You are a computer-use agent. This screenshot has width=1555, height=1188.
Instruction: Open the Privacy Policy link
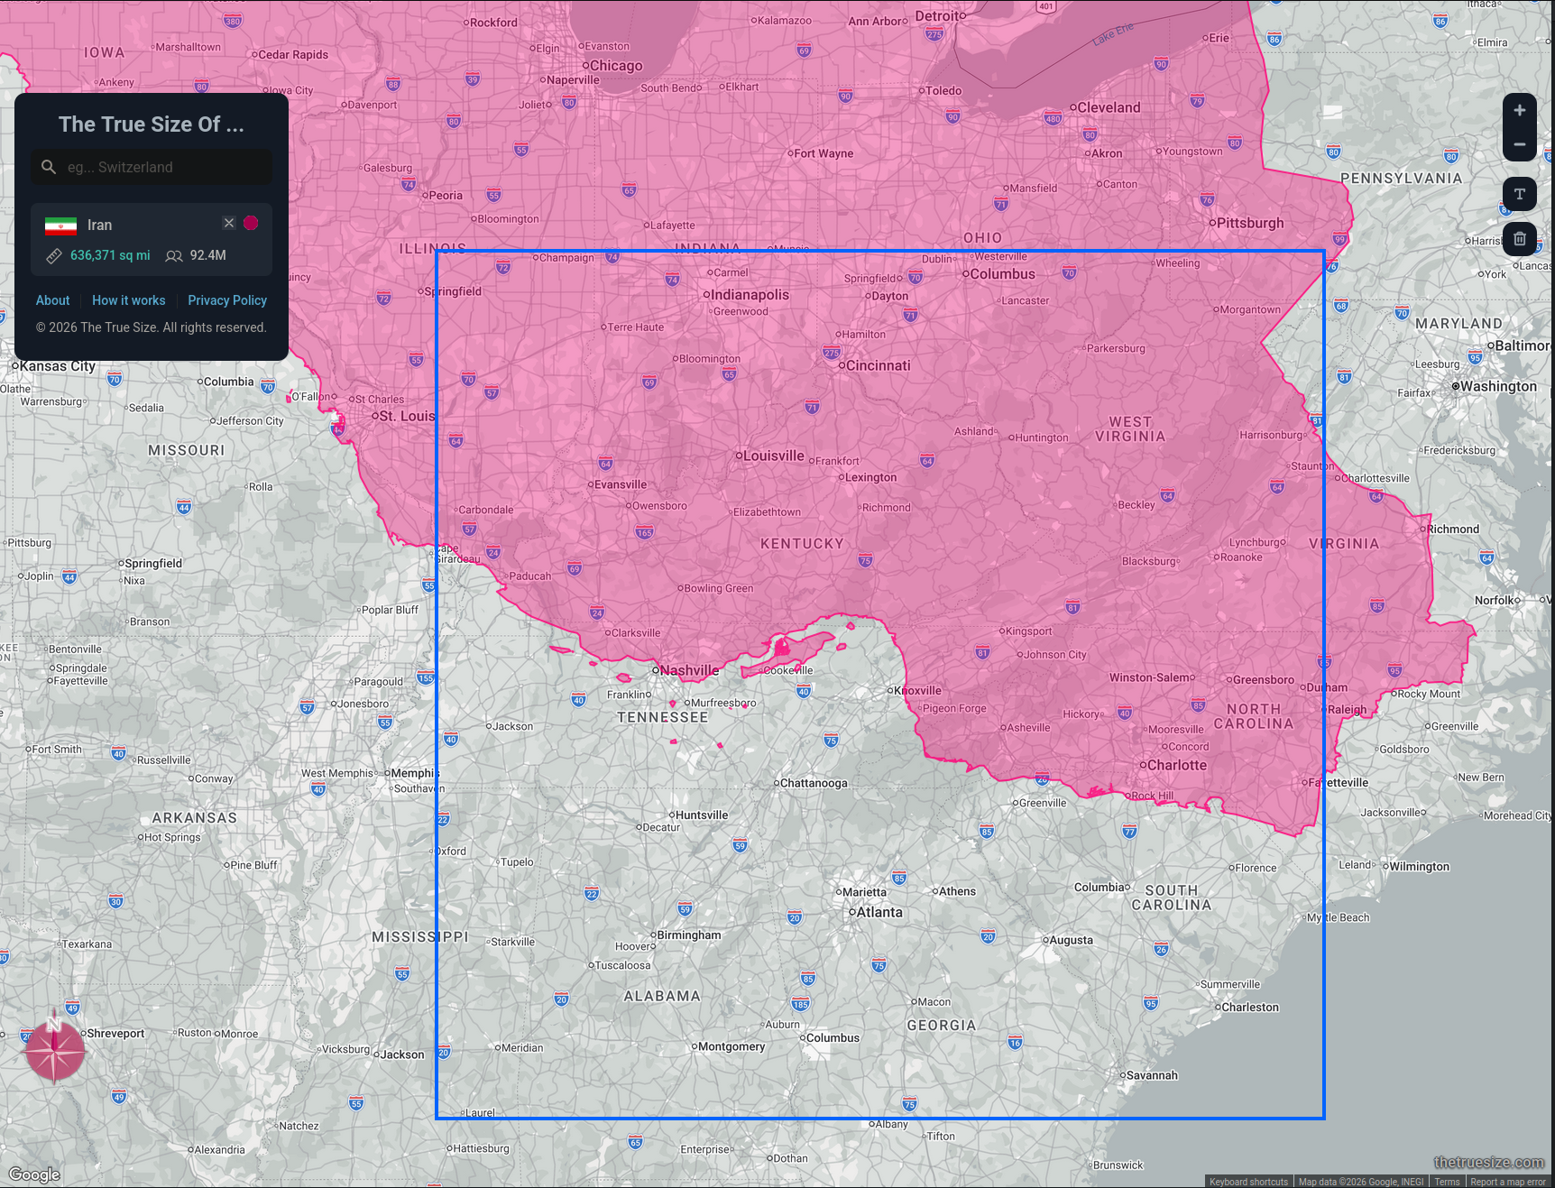[x=227, y=300]
